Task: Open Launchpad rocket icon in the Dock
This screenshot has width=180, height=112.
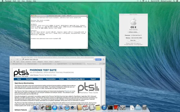Action: (x=42, y=108)
